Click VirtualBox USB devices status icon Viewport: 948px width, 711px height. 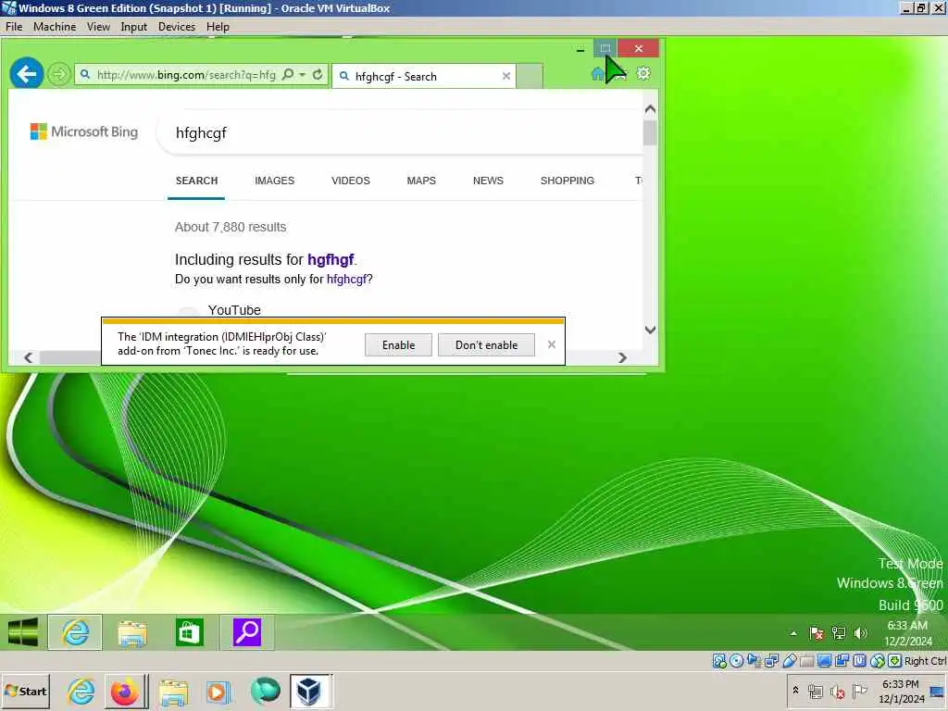[x=789, y=661]
